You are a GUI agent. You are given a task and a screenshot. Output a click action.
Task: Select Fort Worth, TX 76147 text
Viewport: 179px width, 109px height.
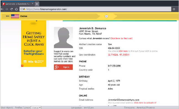pos(90,34)
